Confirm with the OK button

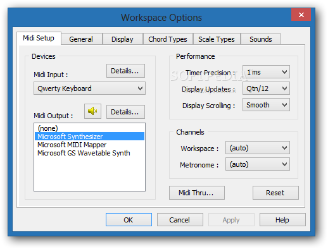pos(129,220)
